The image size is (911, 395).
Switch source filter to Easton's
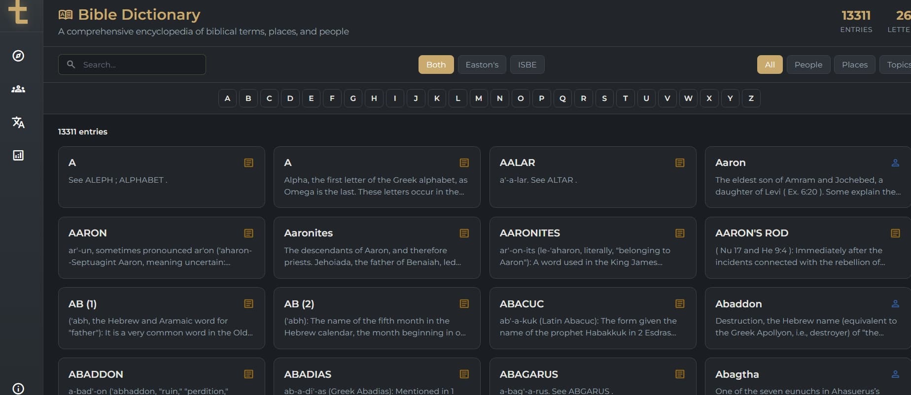pyautogui.click(x=482, y=65)
